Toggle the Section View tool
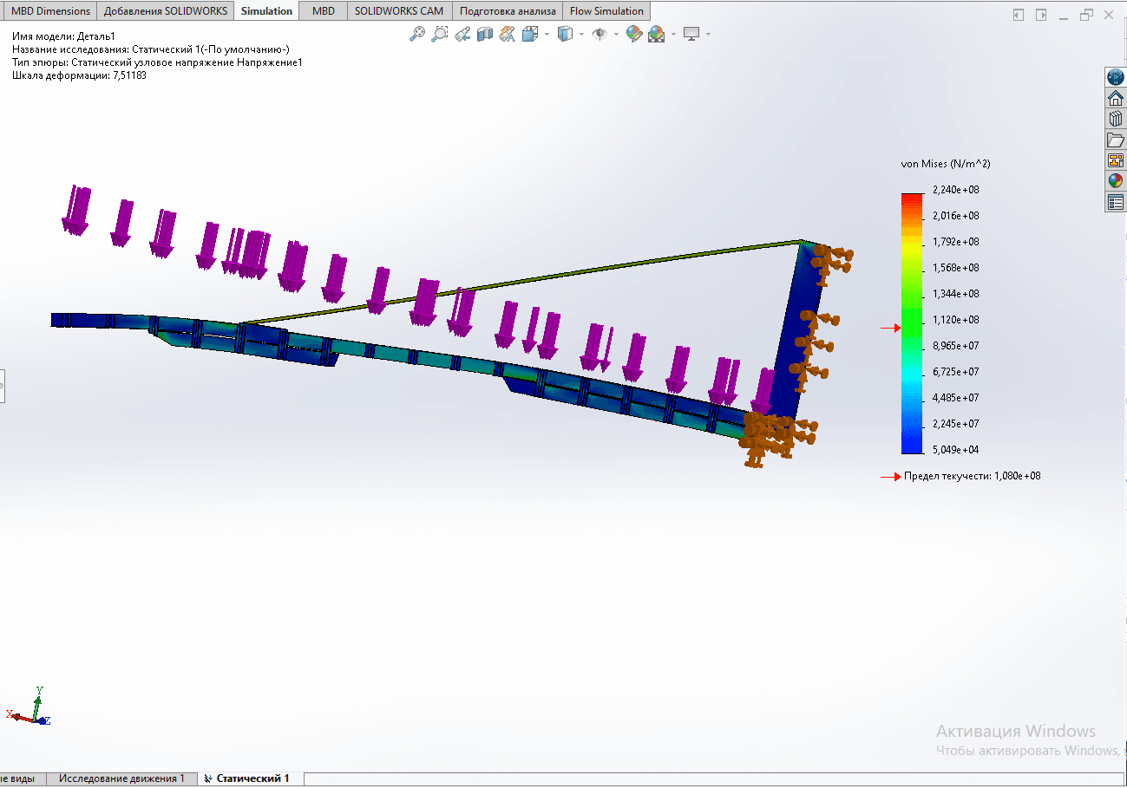1127x788 pixels. tap(485, 34)
